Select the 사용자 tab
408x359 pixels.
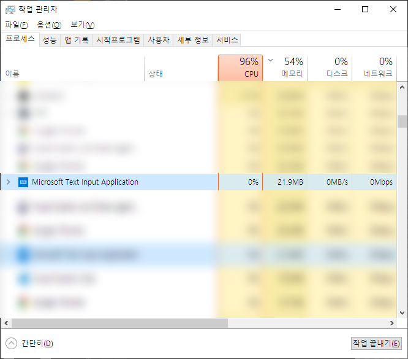pyautogui.click(x=158, y=40)
